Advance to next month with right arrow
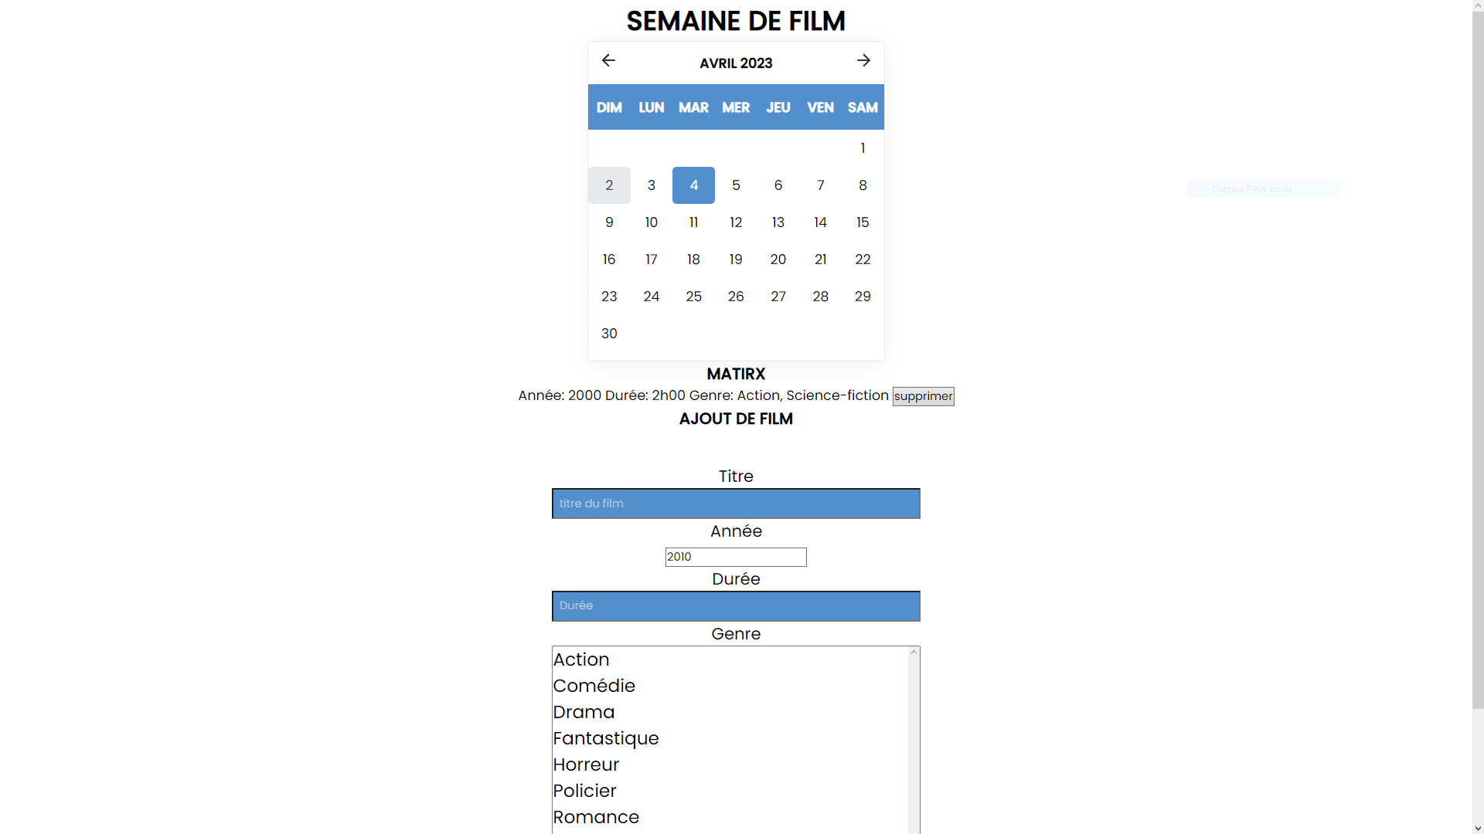 point(863,60)
